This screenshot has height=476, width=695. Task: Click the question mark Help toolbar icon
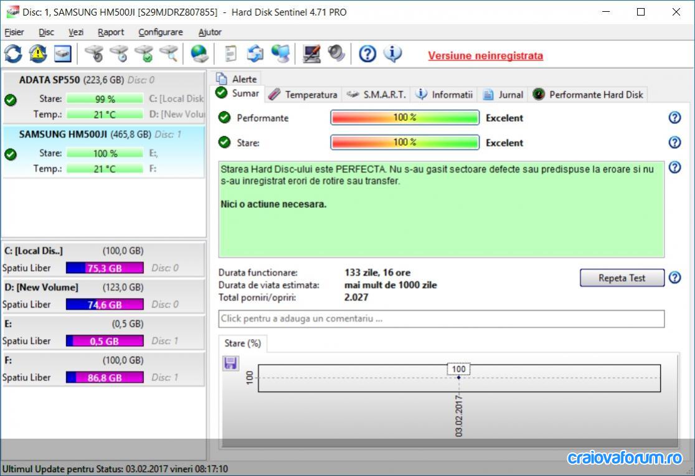click(x=367, y=54)
